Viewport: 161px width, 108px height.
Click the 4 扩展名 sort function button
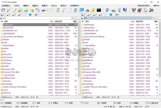coord(53,103)
